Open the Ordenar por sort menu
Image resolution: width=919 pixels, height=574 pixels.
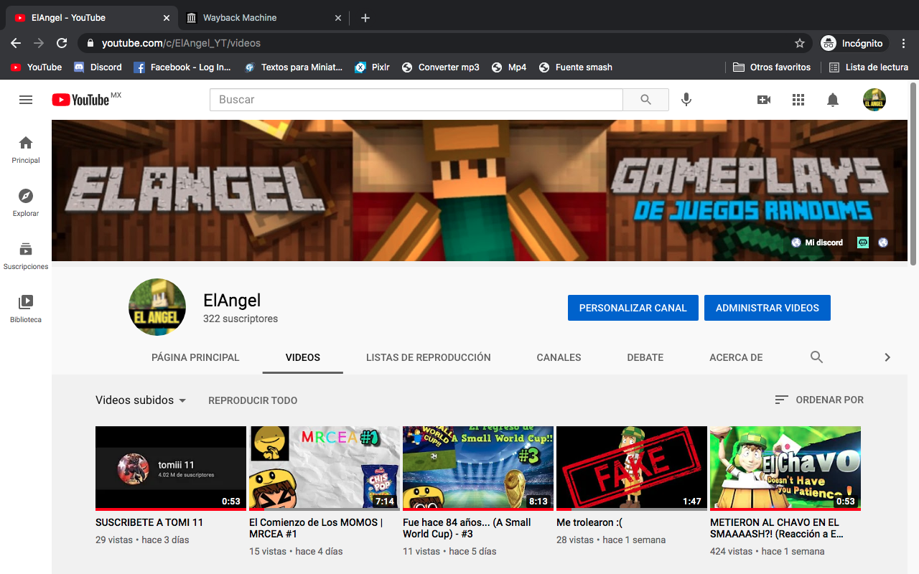[819, 400]
